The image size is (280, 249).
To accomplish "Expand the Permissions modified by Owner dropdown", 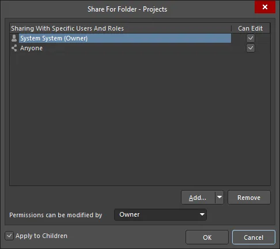I will (x=160, y=214).
